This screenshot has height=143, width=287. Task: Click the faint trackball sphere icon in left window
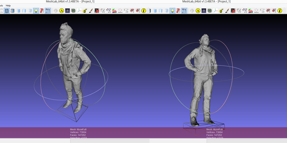[x=56, y=11]
